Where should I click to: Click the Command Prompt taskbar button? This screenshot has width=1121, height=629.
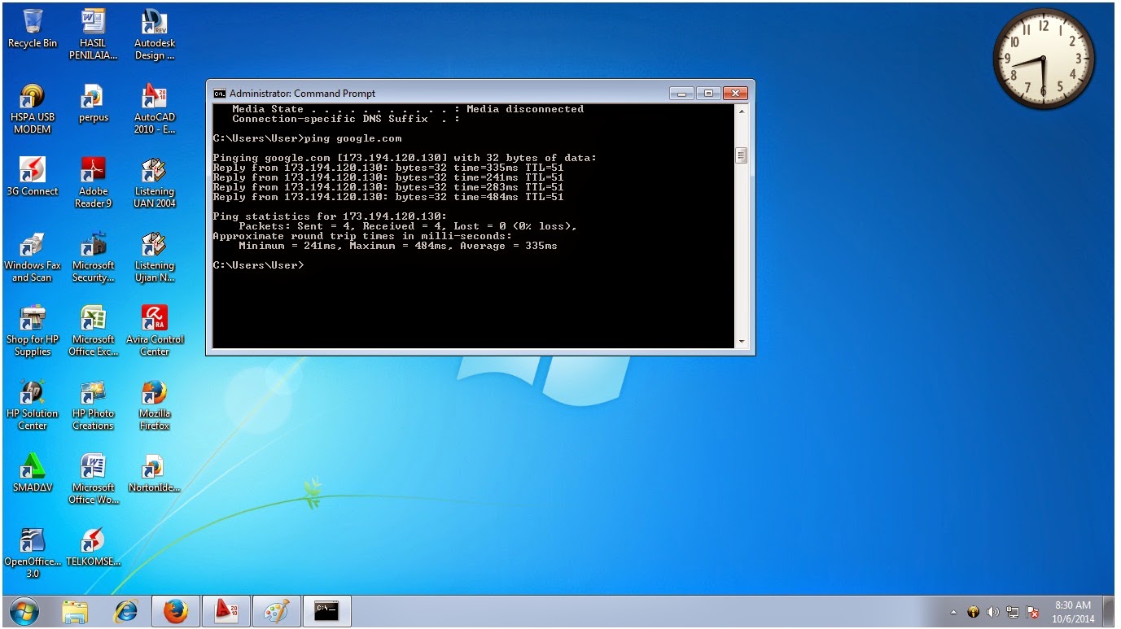coord(327,610)
